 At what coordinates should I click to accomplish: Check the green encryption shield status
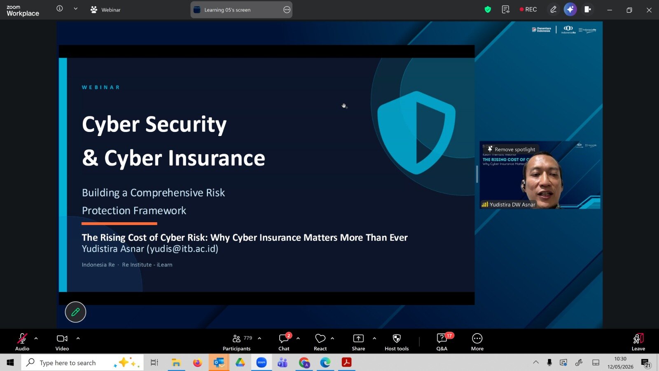tap(488, 9)
